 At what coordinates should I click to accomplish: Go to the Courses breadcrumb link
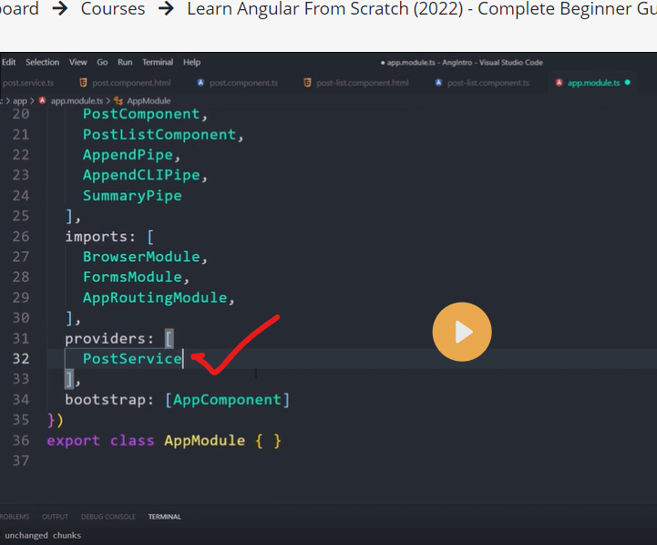point(112,9)
